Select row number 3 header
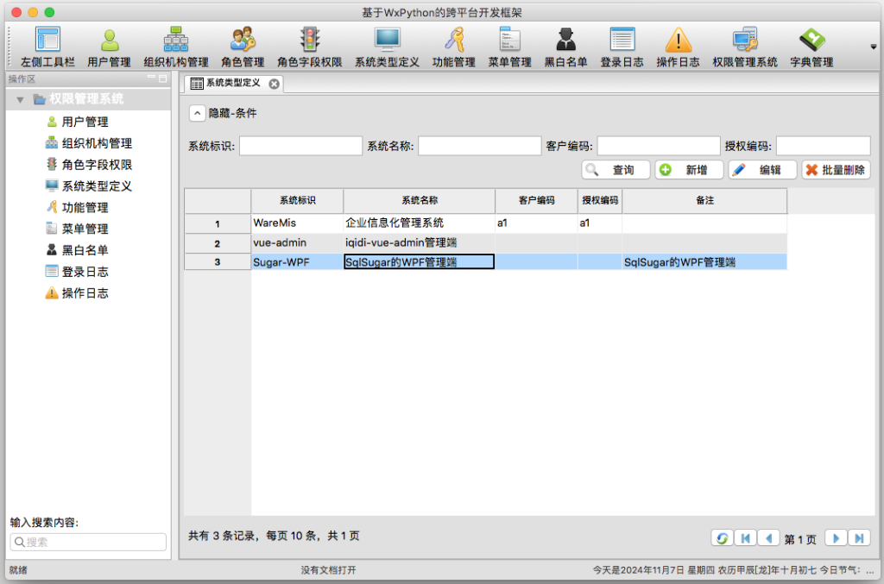The width and height of the screenshot is (884, 584). pos(218,262)
